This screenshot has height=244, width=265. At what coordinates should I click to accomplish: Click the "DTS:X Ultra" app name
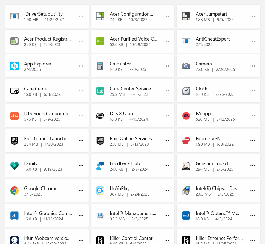121,114
